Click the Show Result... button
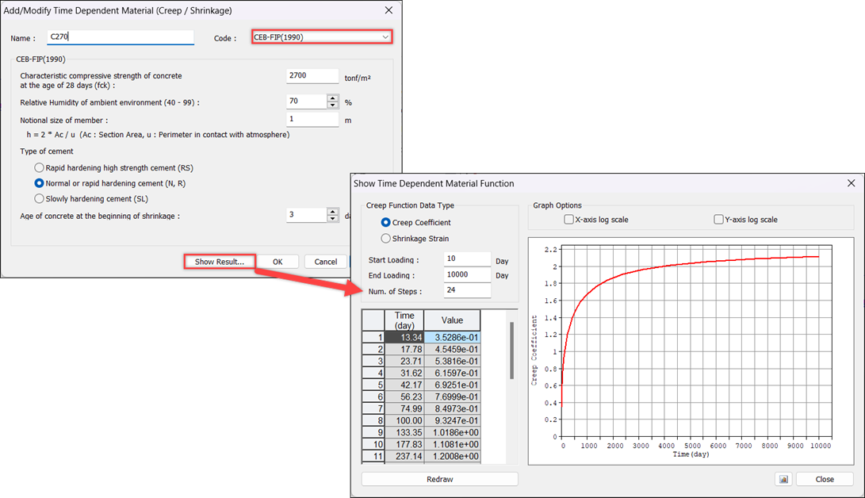 point(220,262)
